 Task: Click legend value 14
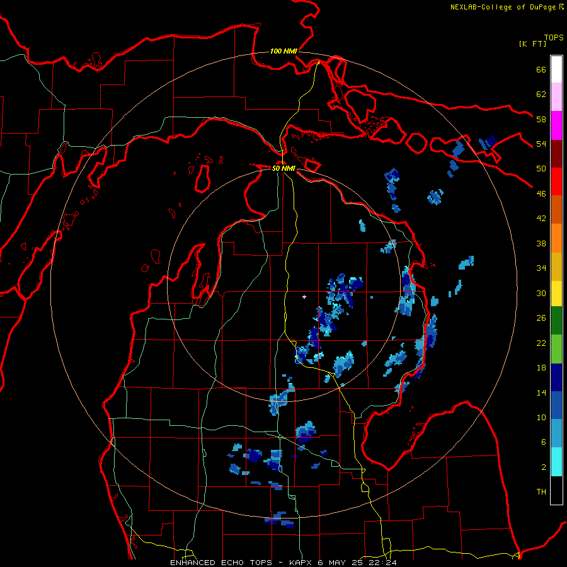(x=541, y=392)
